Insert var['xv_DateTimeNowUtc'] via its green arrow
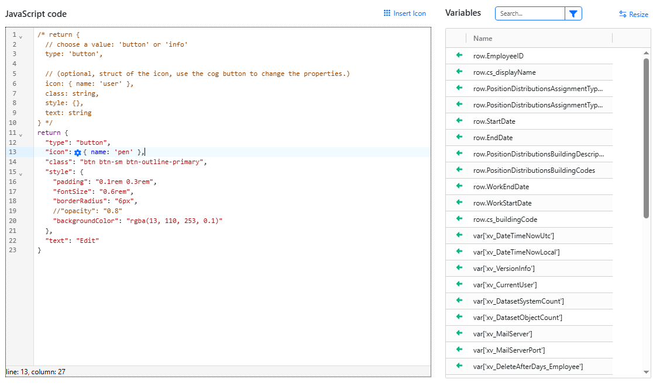 (x=459, y=235)
